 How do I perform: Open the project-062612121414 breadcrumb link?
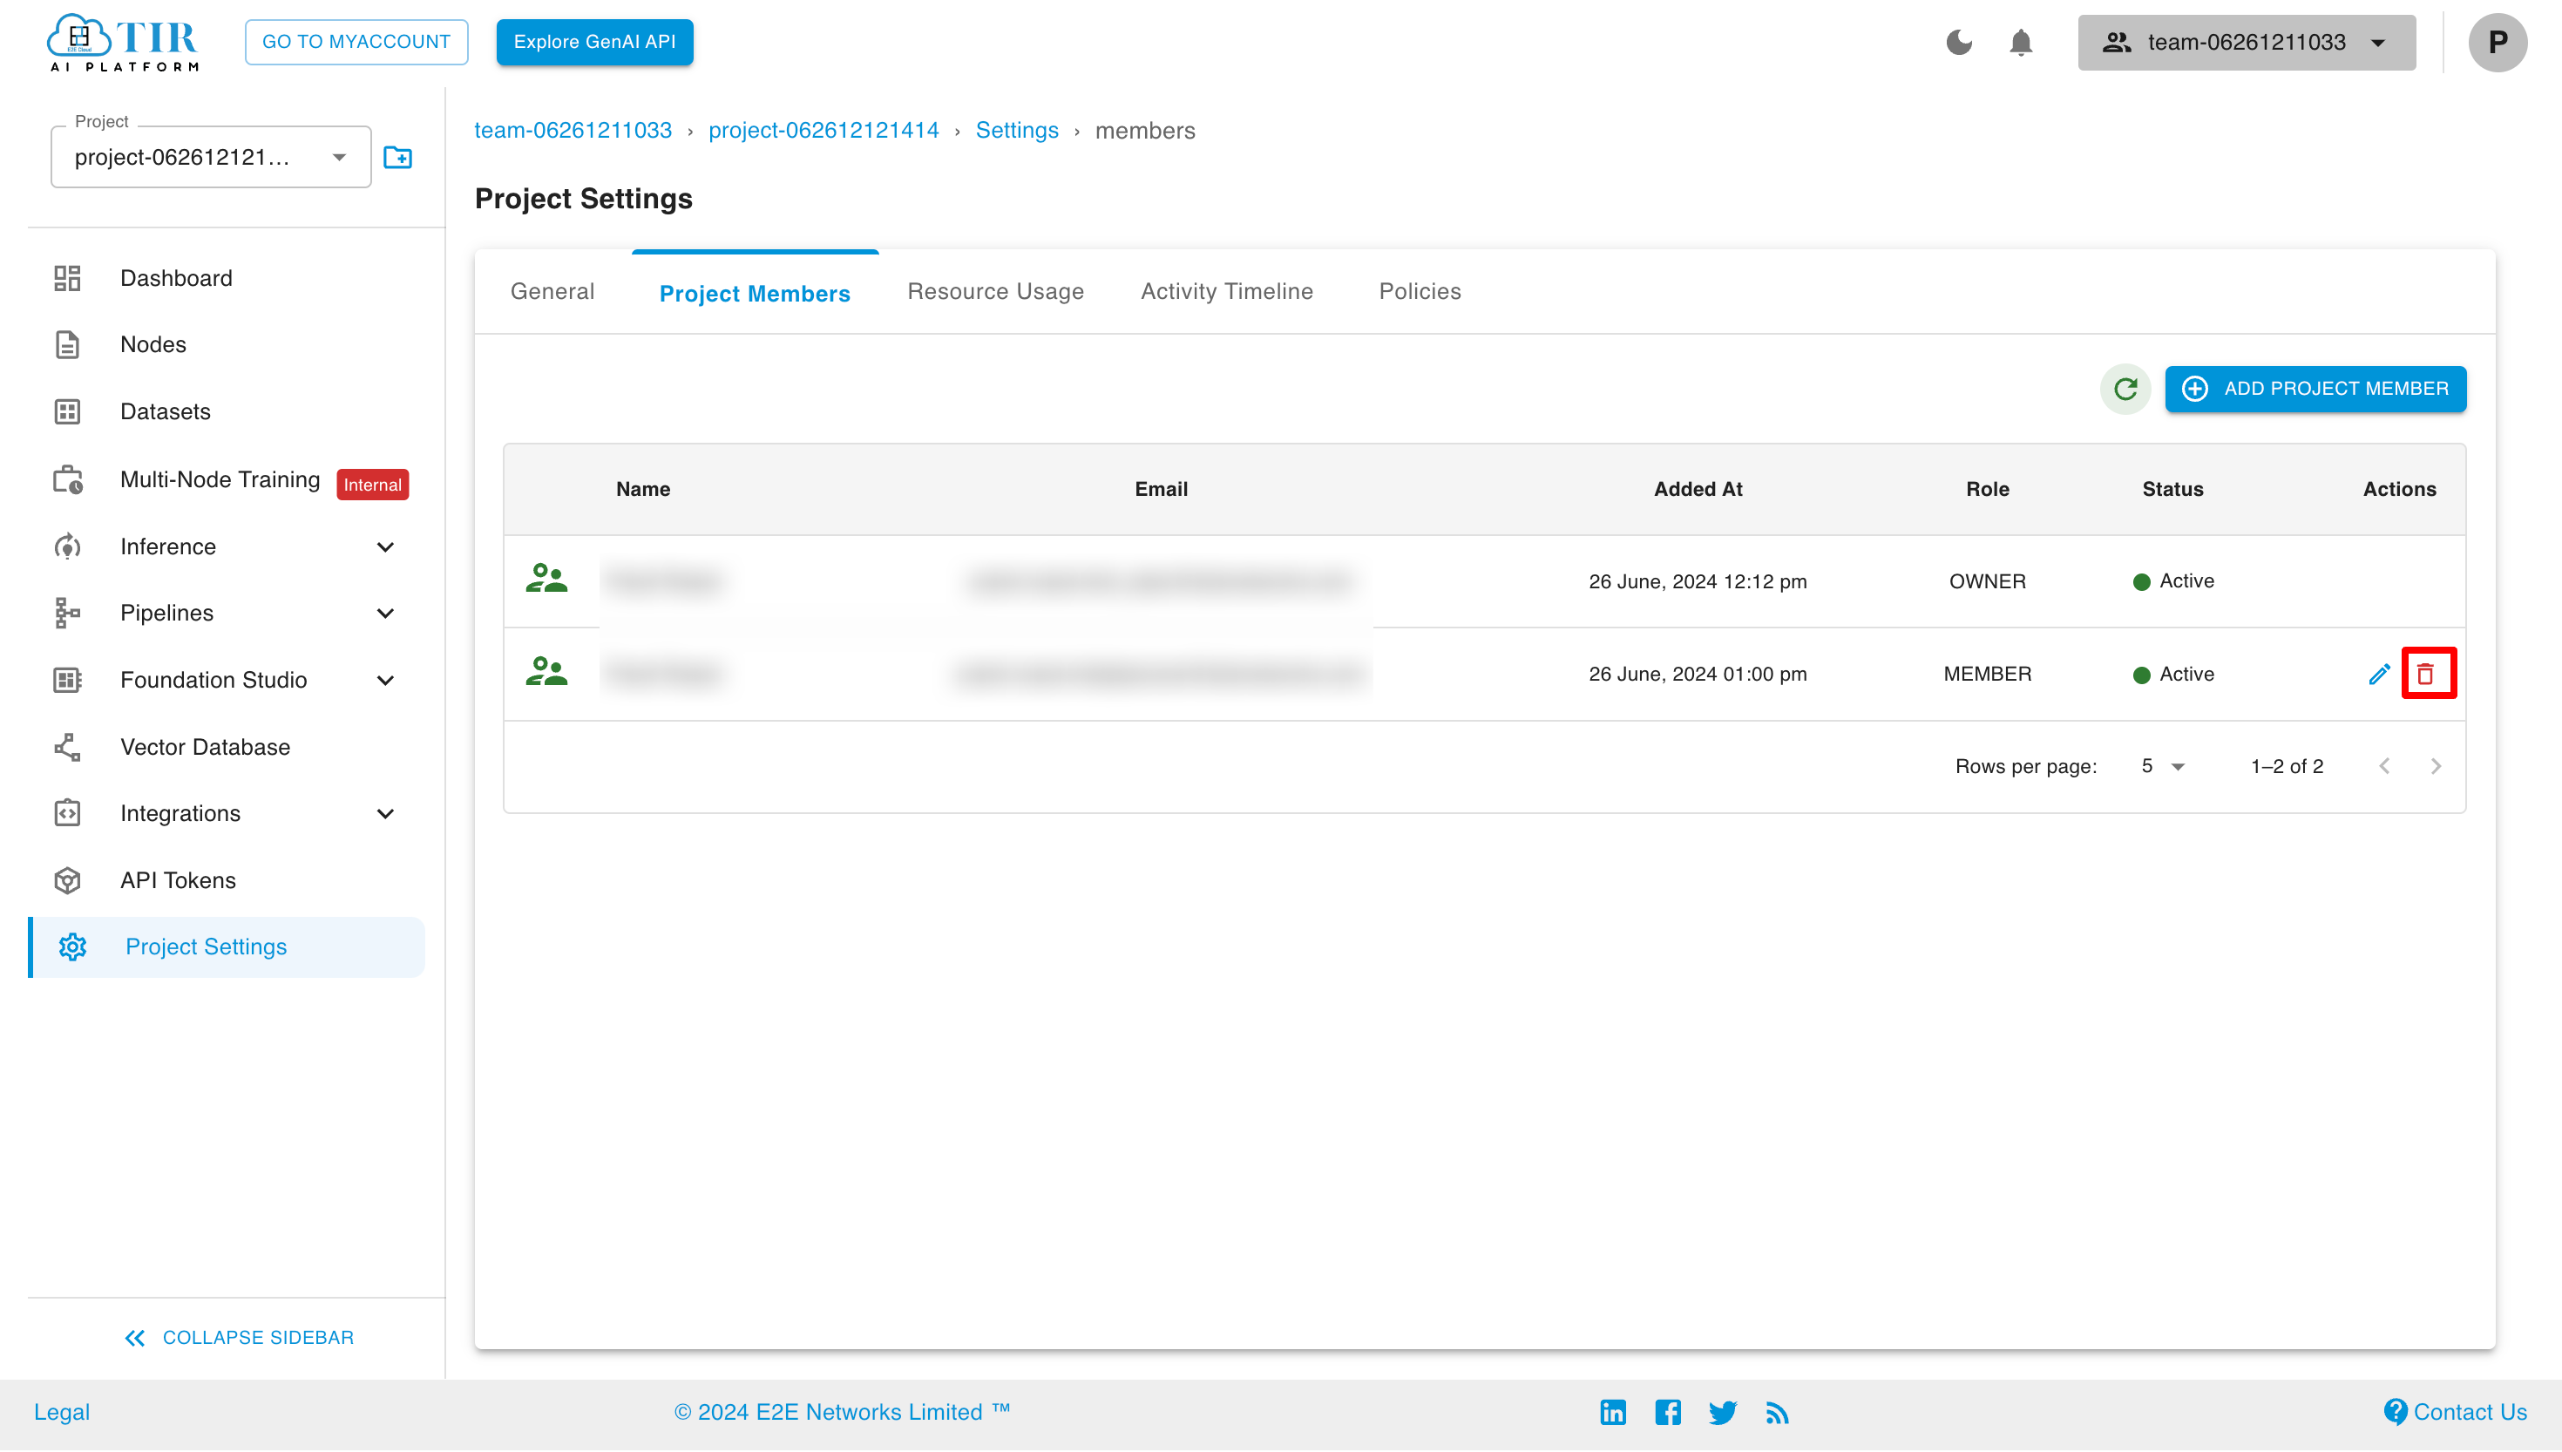point(823,131)
